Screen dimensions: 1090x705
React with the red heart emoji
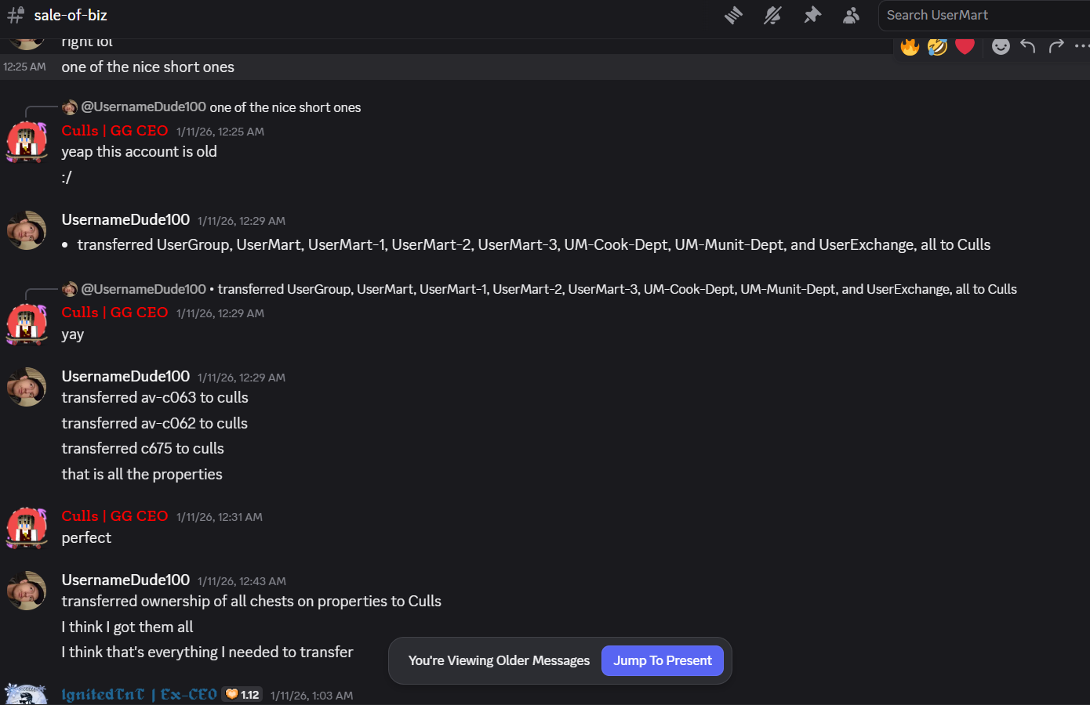pos(965,46)
